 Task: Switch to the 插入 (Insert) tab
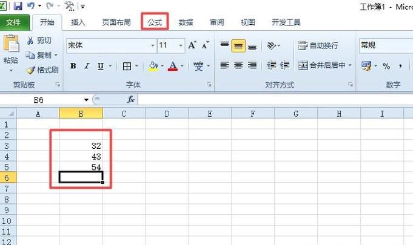(78, 22)
